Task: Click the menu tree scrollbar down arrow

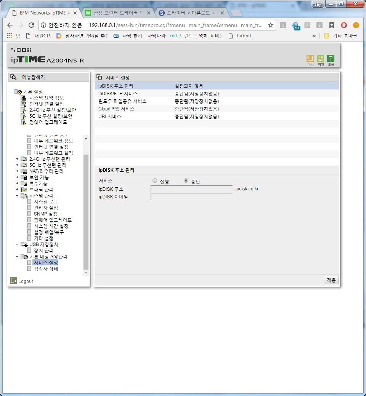Action: 86,273
